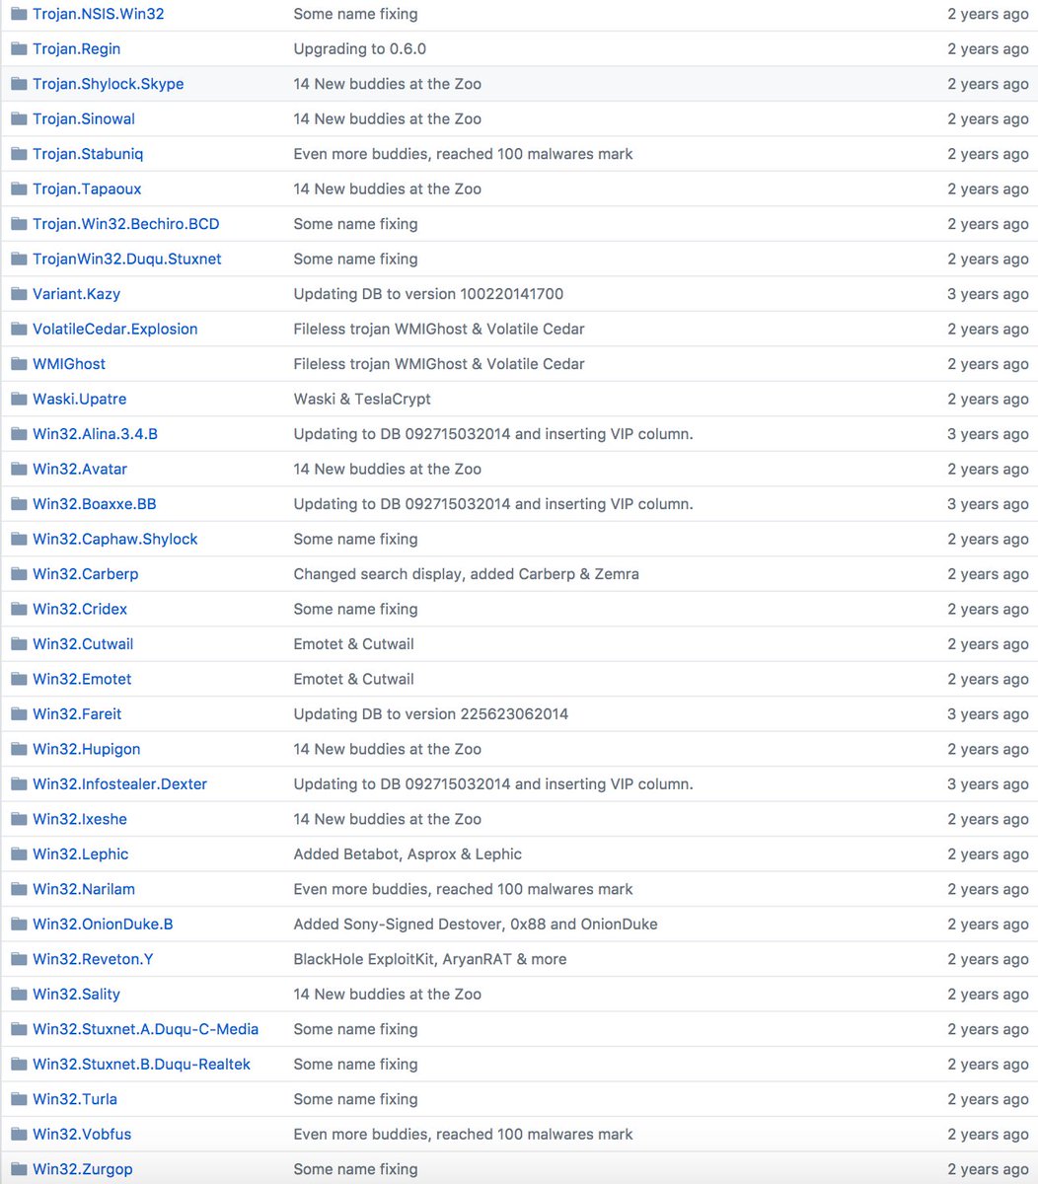The height and width of the screenshot is (1184, 1038).
Task: Open the Trojan.Stabuniq folder
Action: click(88, 154)
